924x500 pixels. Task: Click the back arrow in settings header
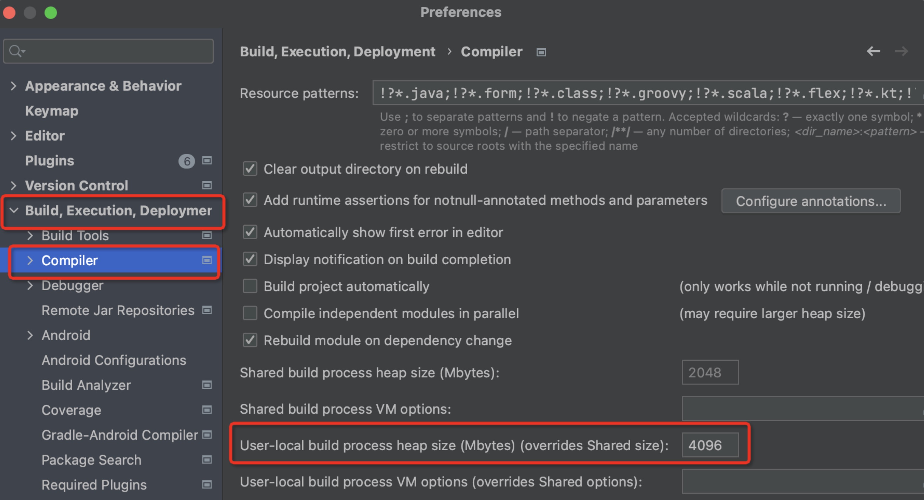[x=873, y=51]
